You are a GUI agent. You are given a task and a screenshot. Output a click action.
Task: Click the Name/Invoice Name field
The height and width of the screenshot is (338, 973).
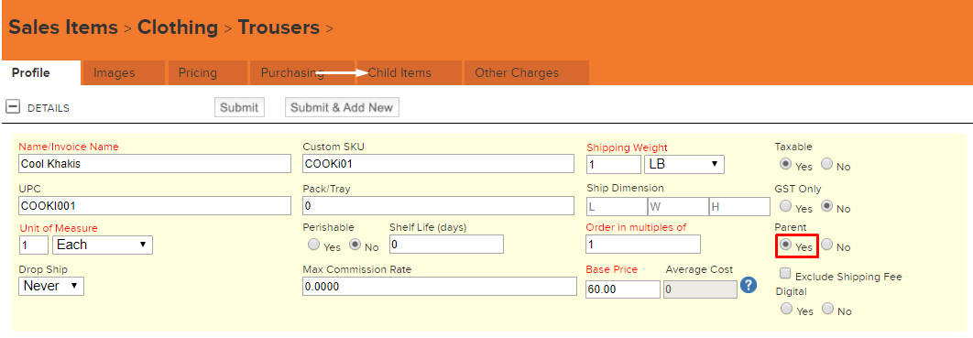pos(155,164)
